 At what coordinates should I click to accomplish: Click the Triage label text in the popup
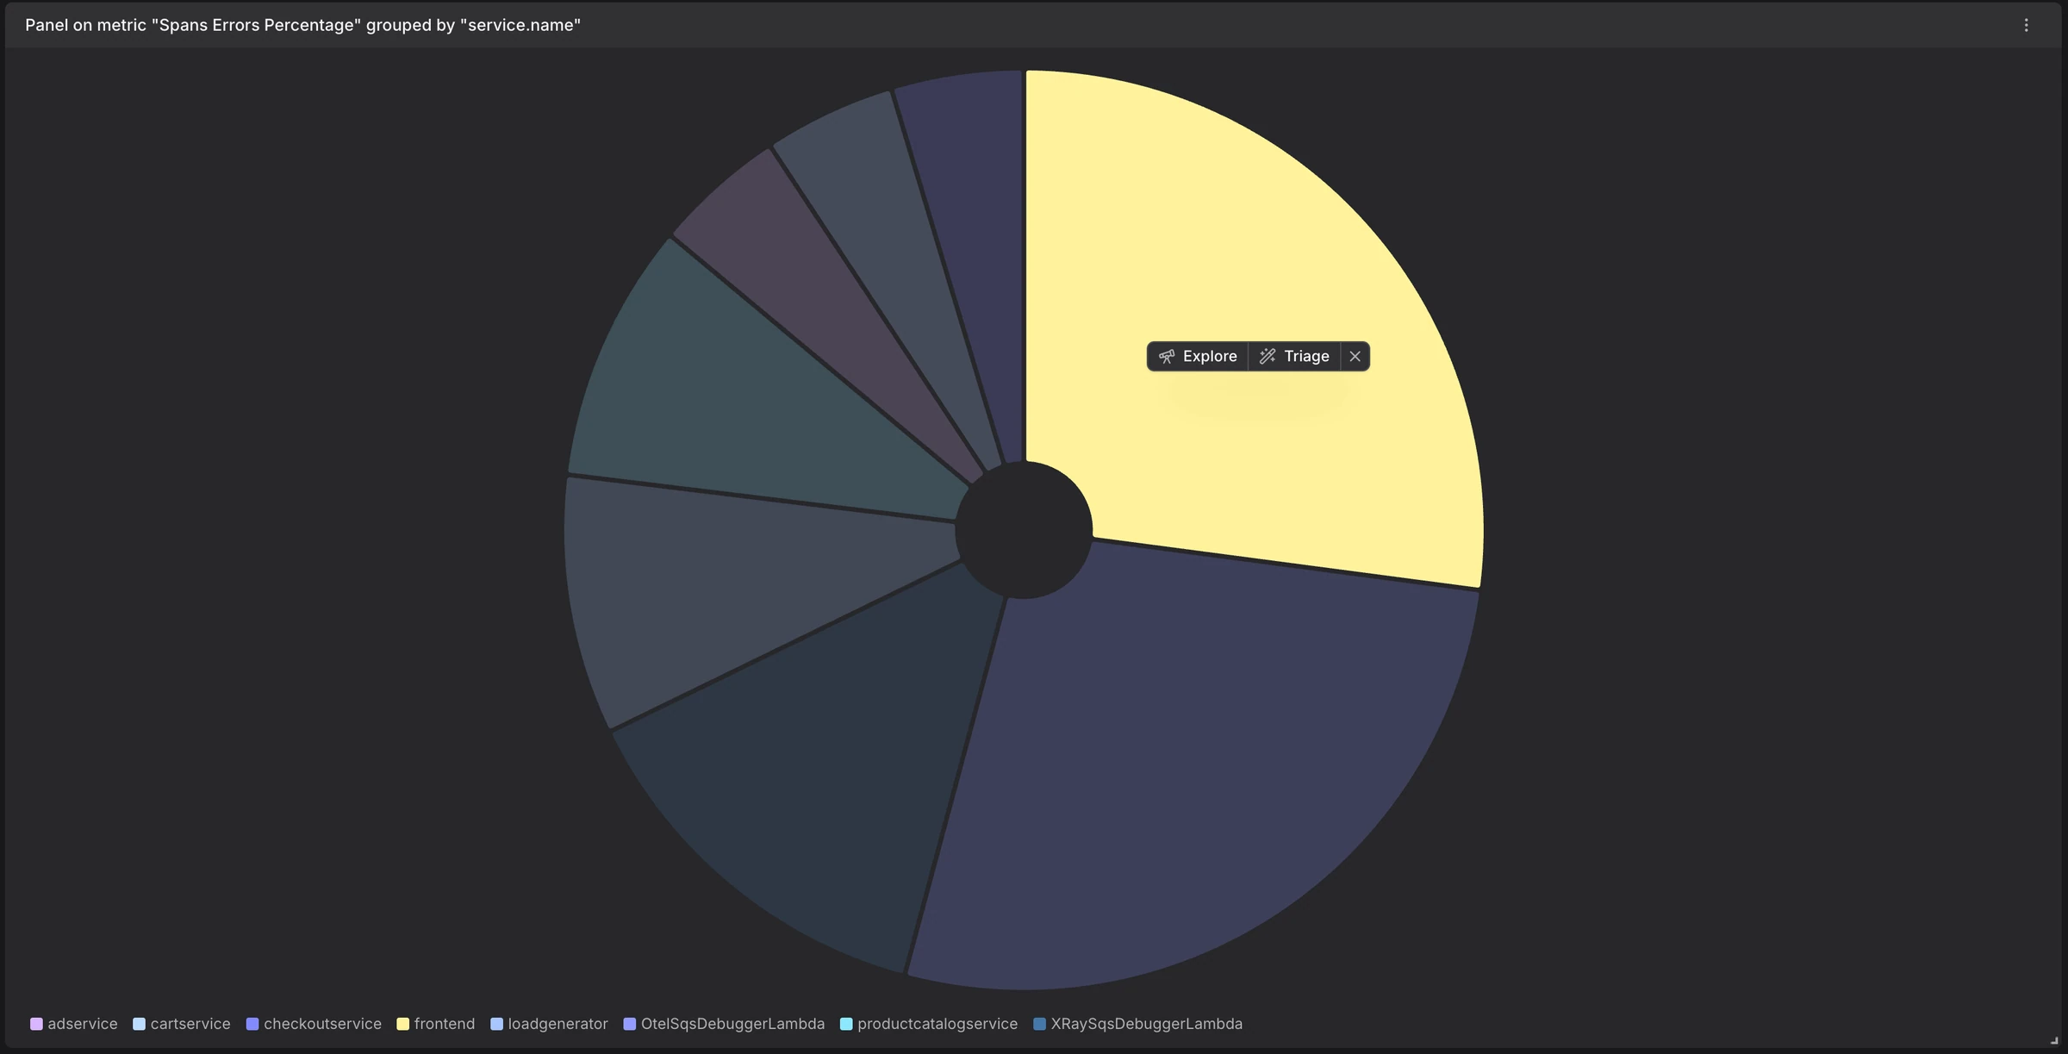1306,357
